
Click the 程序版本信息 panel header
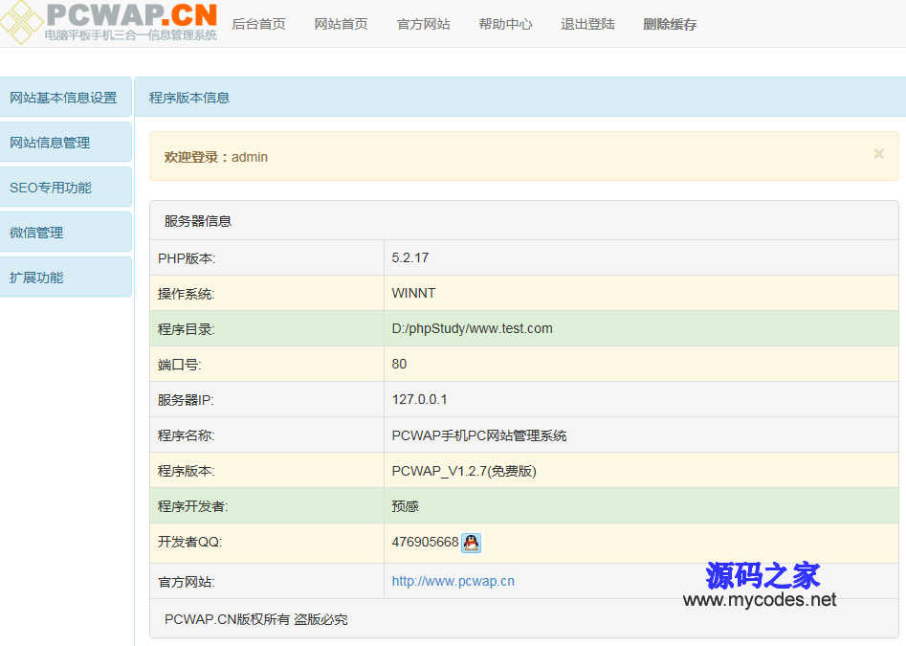click(520, 97)
